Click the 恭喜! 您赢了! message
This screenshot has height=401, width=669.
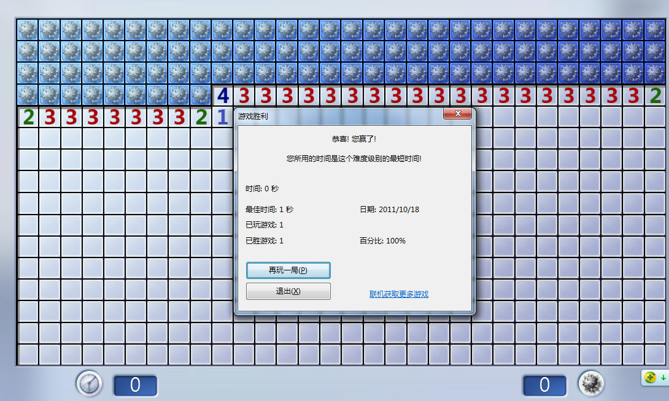pos(354,139)
